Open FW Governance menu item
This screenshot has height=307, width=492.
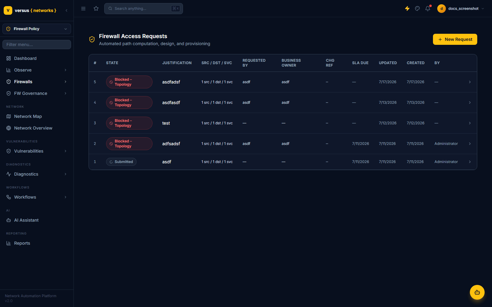point(37,93)
